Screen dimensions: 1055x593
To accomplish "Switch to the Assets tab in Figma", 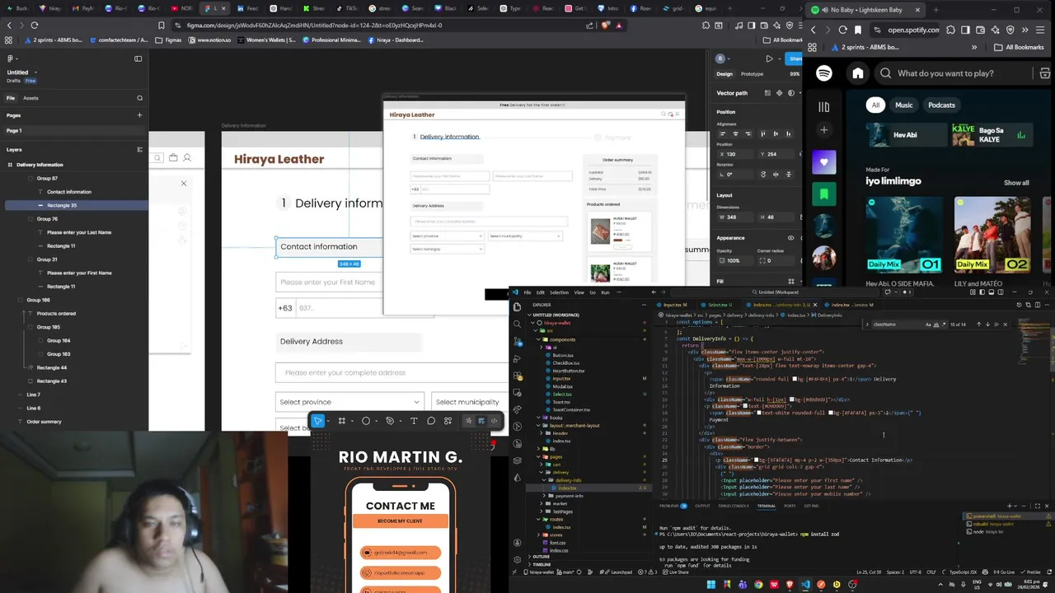I will (30, 98).
